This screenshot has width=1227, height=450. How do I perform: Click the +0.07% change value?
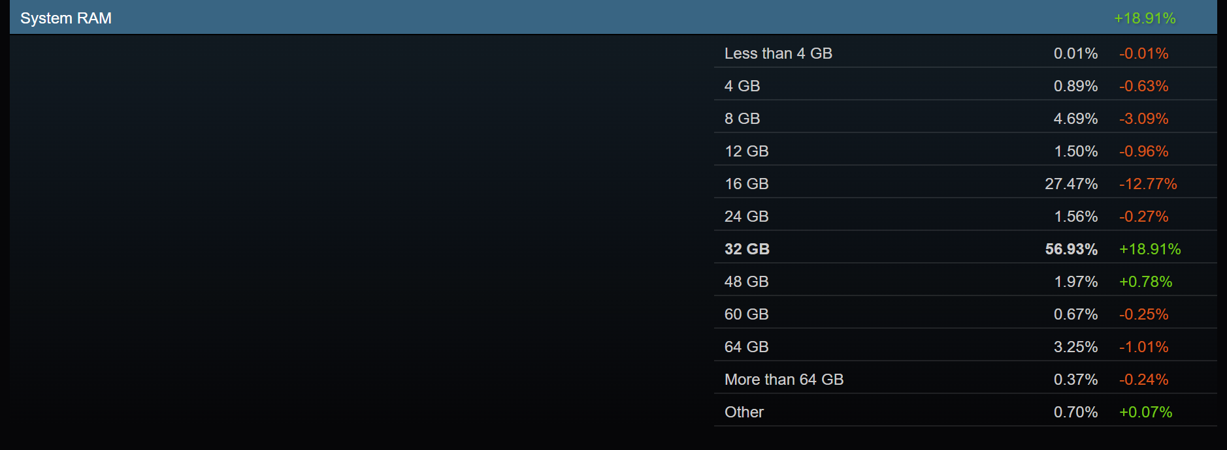tap(1145, 412)
